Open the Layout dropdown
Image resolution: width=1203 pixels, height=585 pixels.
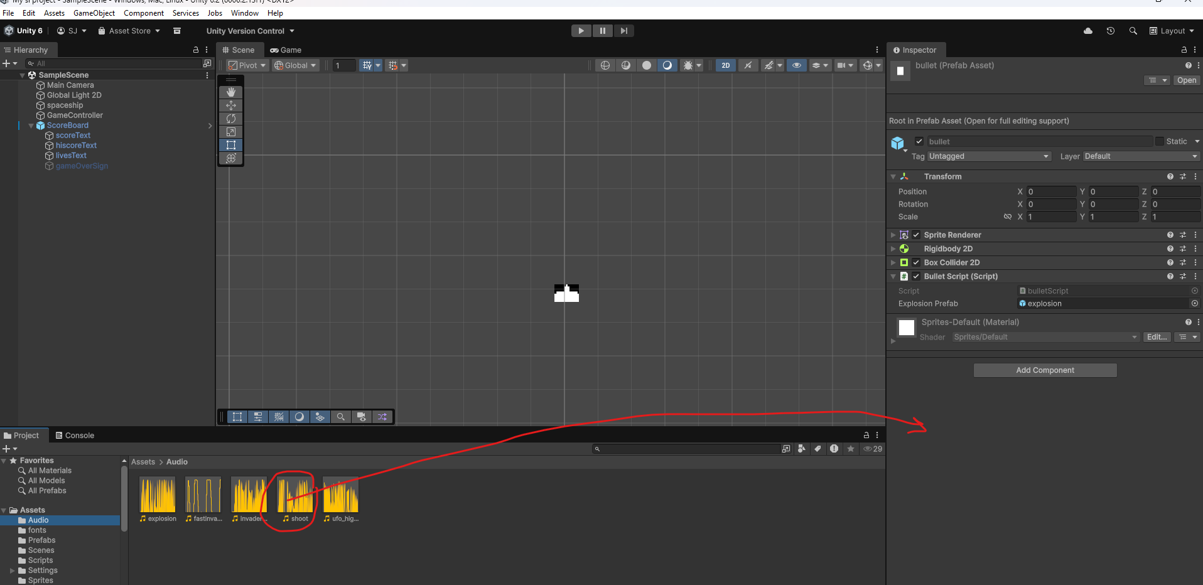point(1172,31)
